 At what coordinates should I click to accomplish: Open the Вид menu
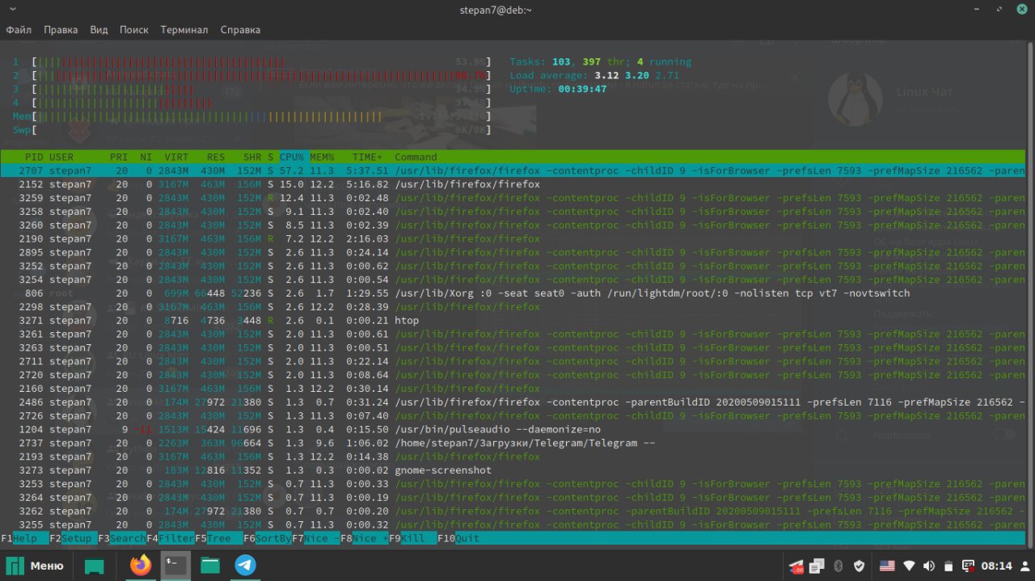(99, 30)
